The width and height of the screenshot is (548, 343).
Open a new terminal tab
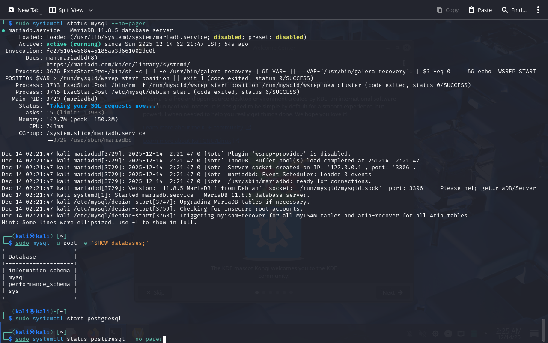(24, 10)
